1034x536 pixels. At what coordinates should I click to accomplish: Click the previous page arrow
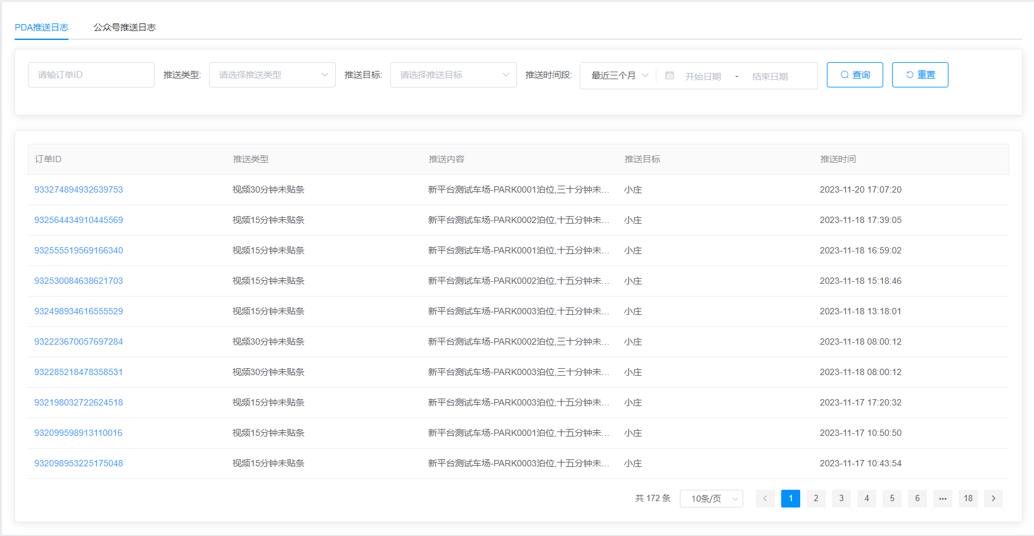click(x=765, y=499)
